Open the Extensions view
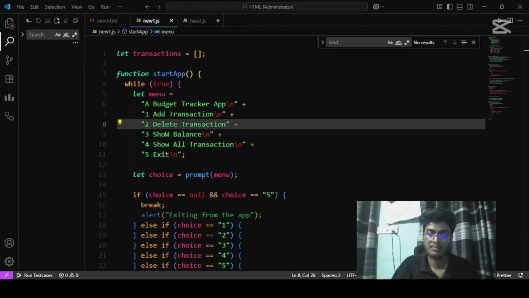529x298 pixels. (9, 79)
